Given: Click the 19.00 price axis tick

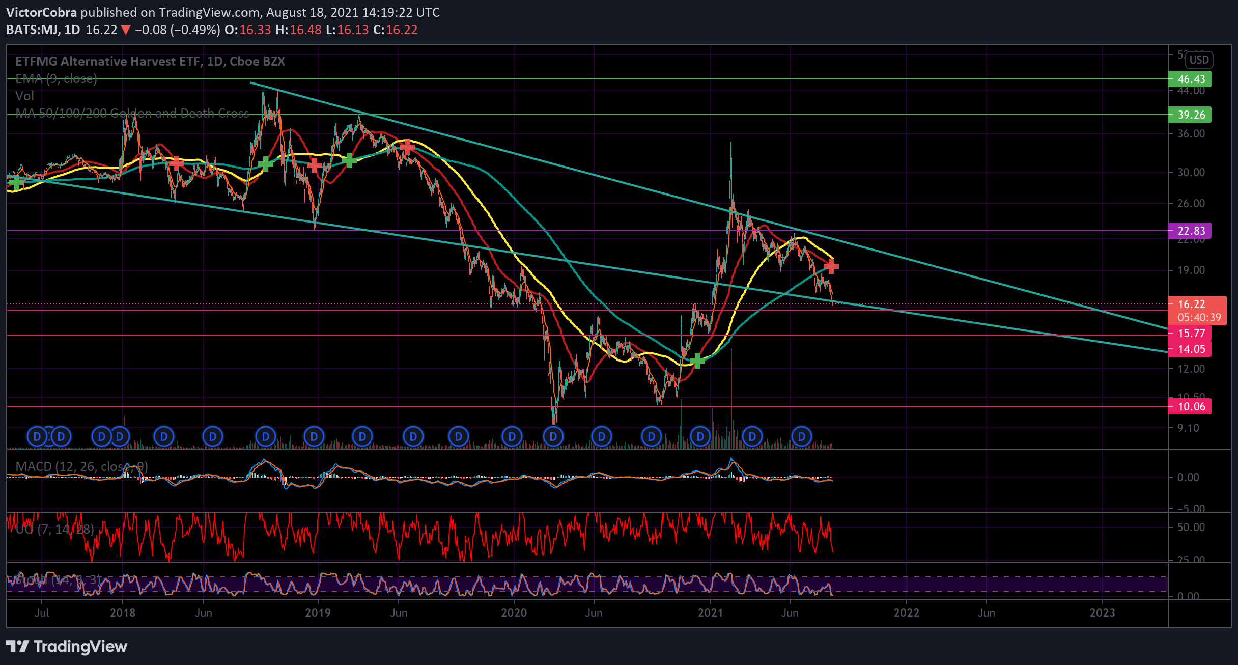Looking at the screenshot, I should tap(1191, 270).
